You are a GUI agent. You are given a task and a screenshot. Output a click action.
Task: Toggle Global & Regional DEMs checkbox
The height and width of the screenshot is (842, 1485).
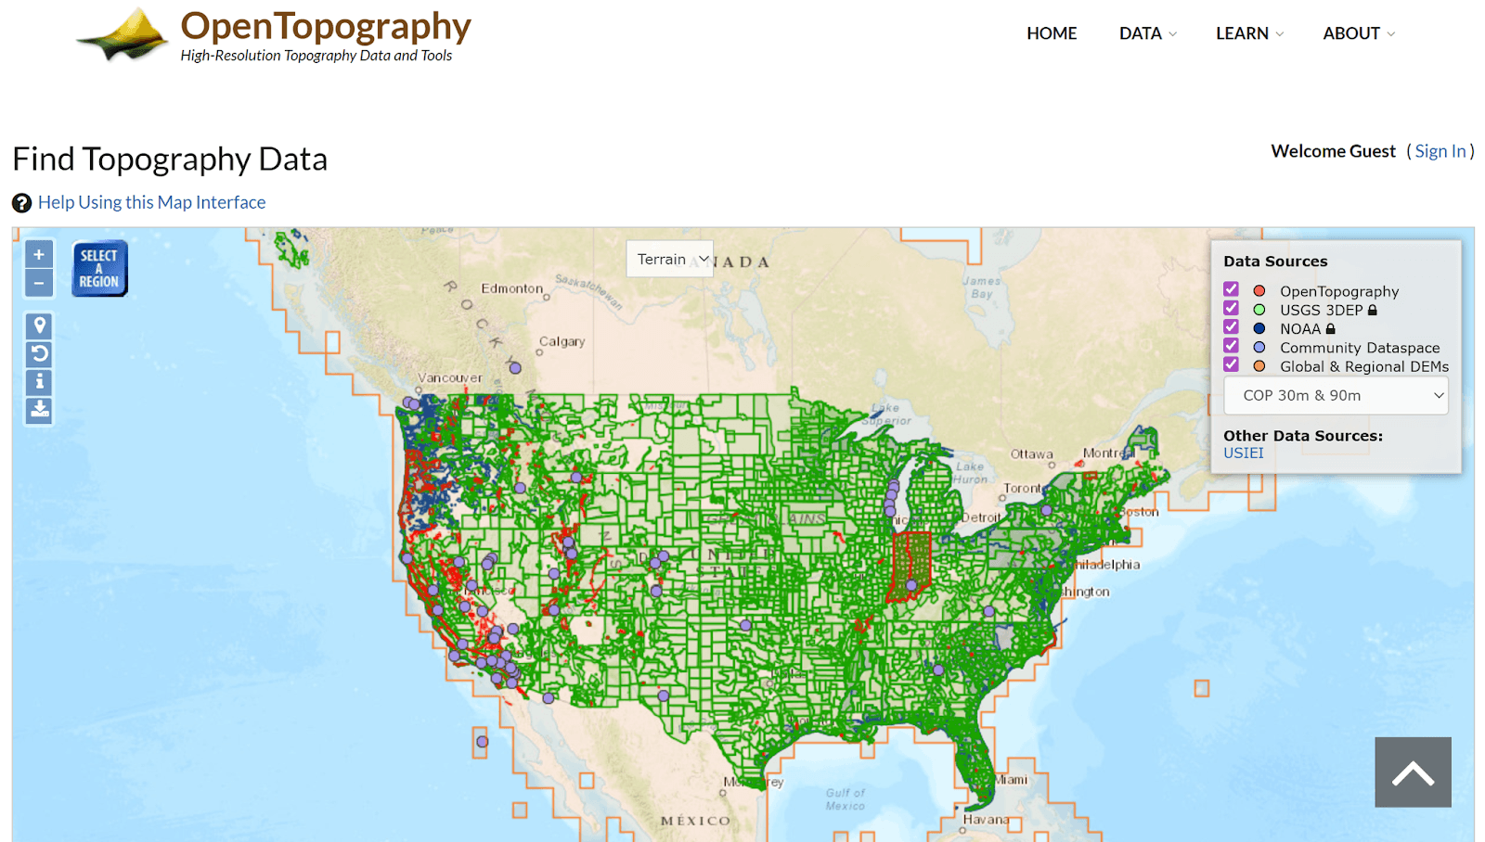click(1231, 364)
